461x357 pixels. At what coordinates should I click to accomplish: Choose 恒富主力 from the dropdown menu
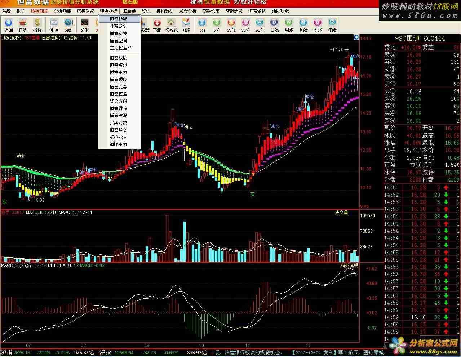pyautogui.click(x=120, y=72)
